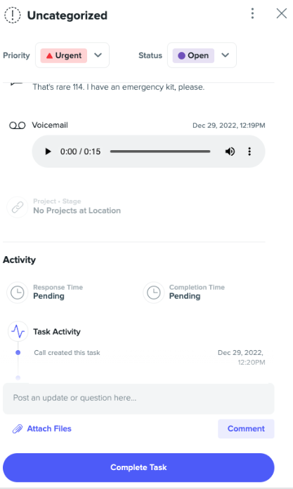Click the project link chain icon
Screen dimensions: 293x489
(18, 207)
